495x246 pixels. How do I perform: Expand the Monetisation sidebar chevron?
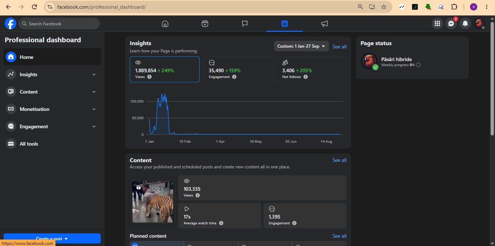[94, 109]
